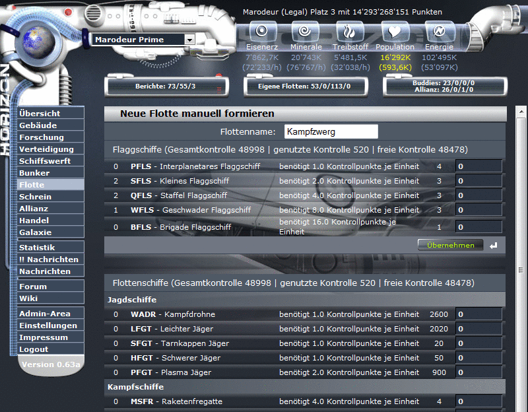Click the Energie lightning resource icon
The image size is (528, 412).
(439, 31)
